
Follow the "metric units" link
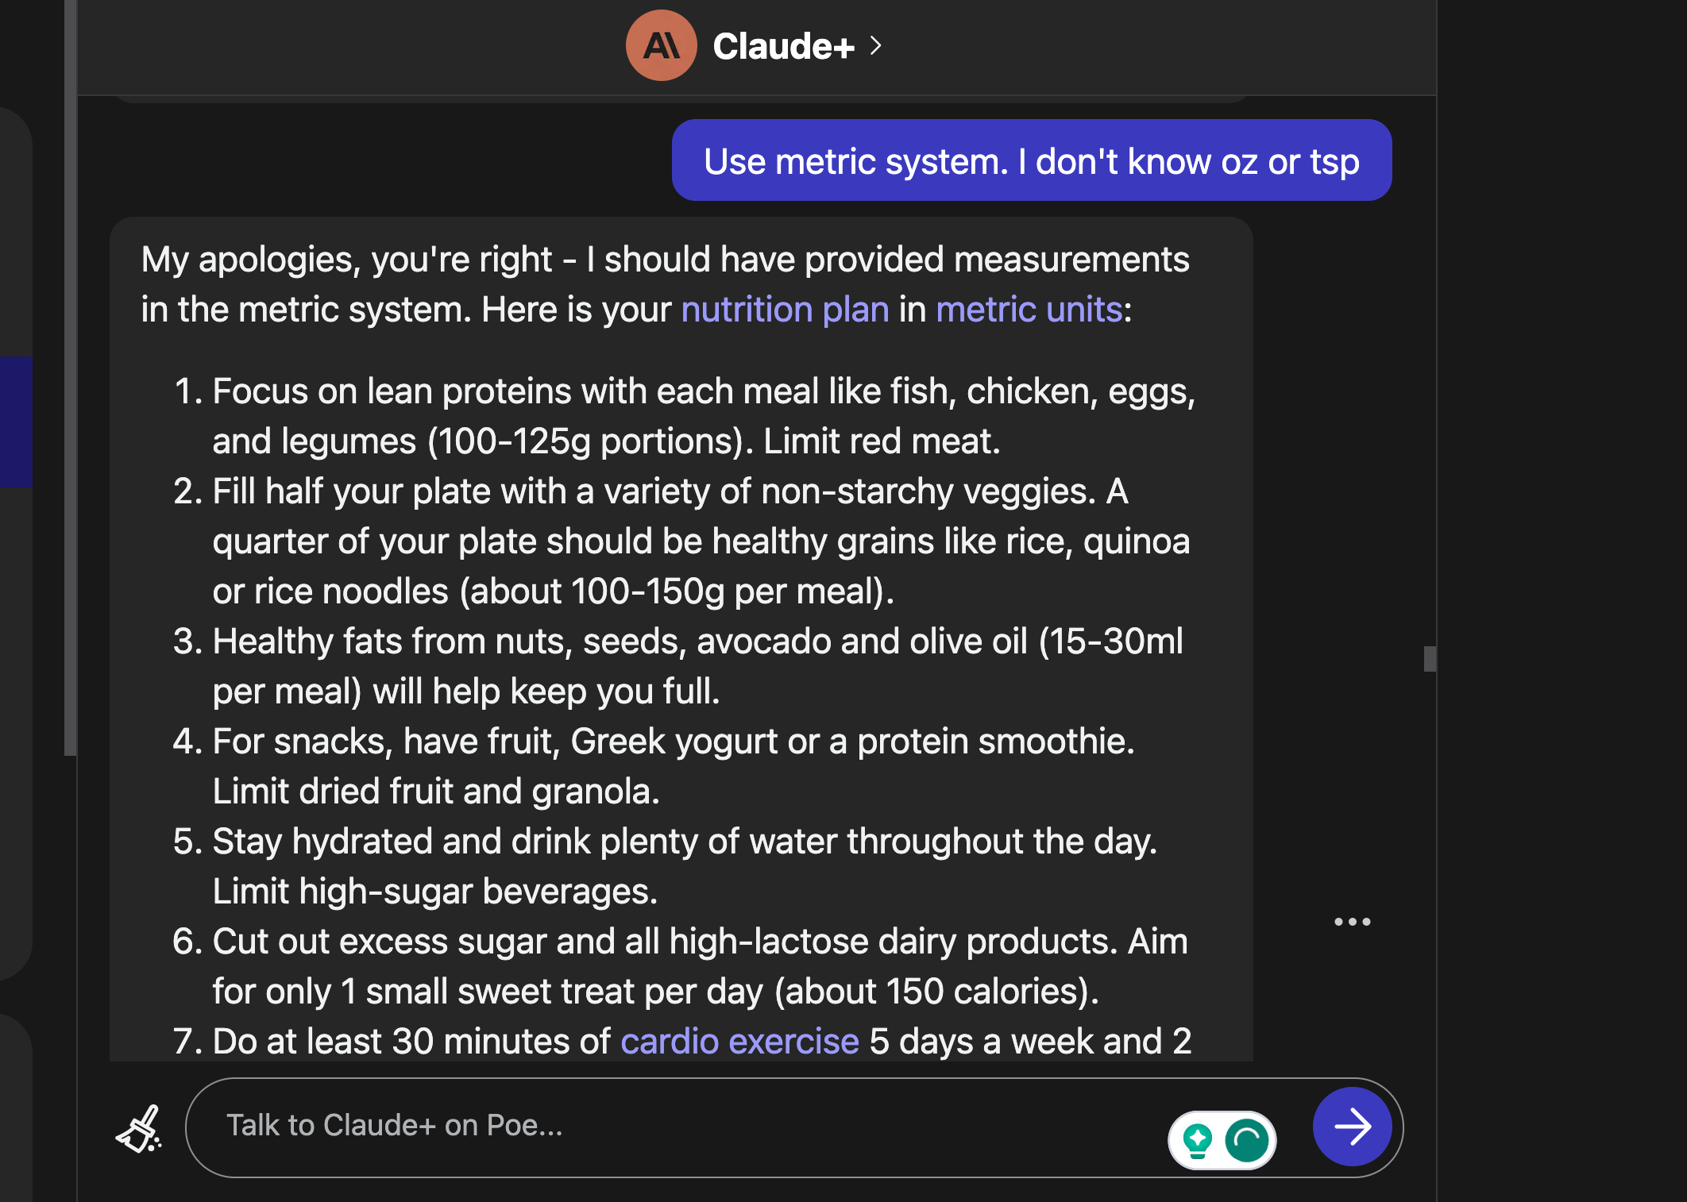pos(1029,310)
